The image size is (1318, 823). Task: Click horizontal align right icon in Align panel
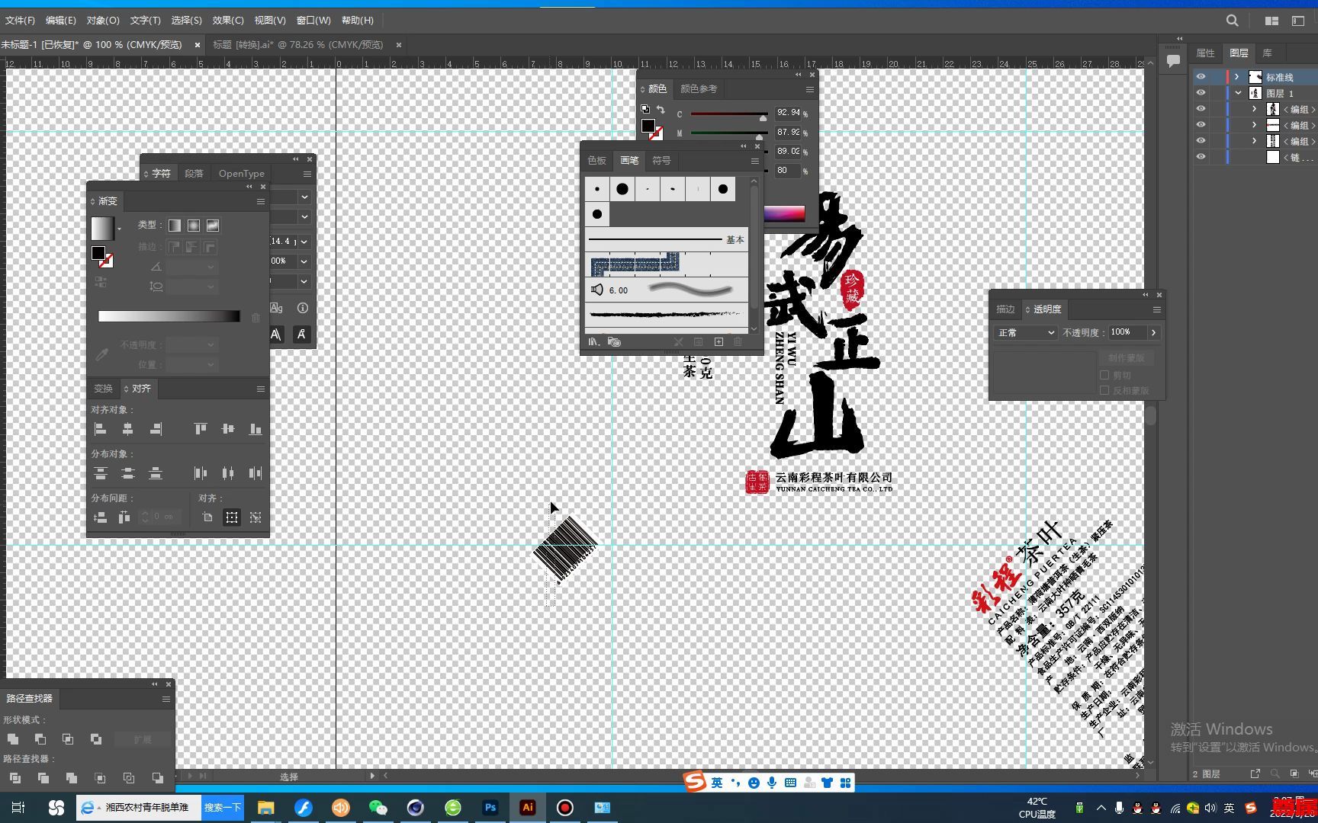(x=156, y=429)
